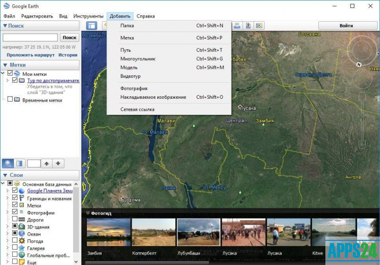The height and width of the screenshot is (265, 380).
Task: Open the Коппербелт photo thumbnail
Action: pyautogui.click(x=153, y=232)
